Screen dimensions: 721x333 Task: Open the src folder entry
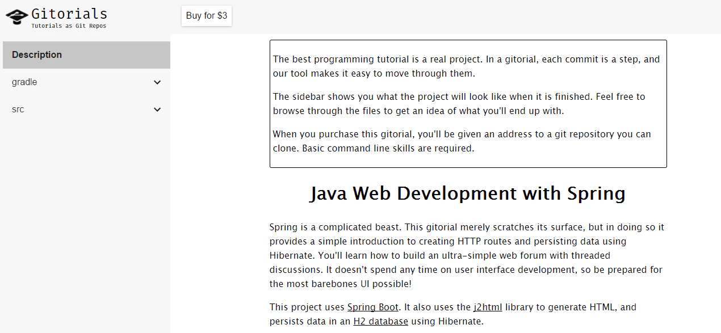[x=86, y=109]
